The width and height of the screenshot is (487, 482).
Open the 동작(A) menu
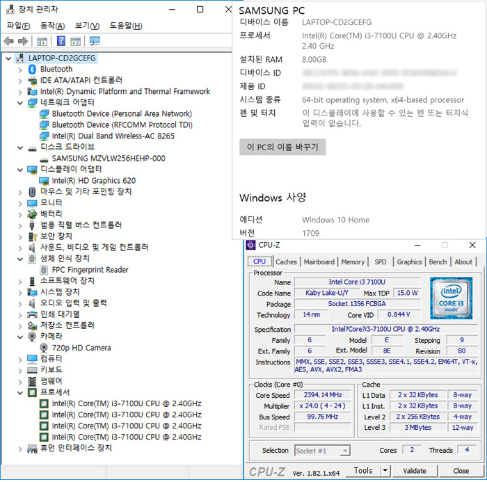coord(52,26)
